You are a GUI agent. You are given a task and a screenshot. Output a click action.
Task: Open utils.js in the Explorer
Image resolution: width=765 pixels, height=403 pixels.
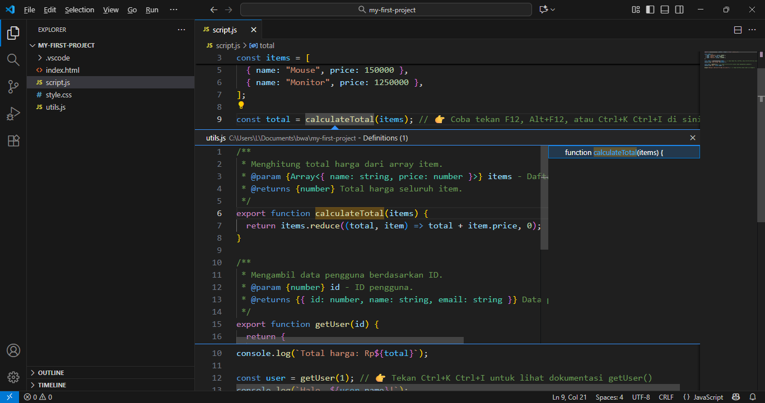tap(55, 107)
